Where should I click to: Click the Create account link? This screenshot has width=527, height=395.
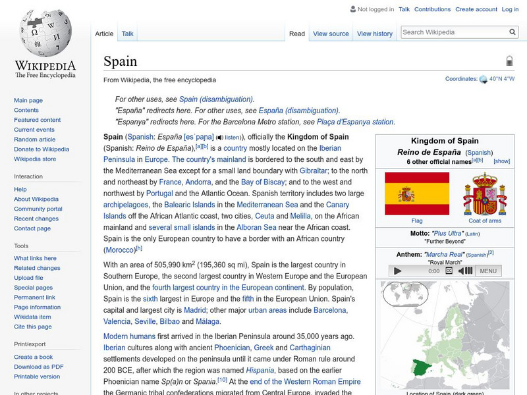click(477, 9)
